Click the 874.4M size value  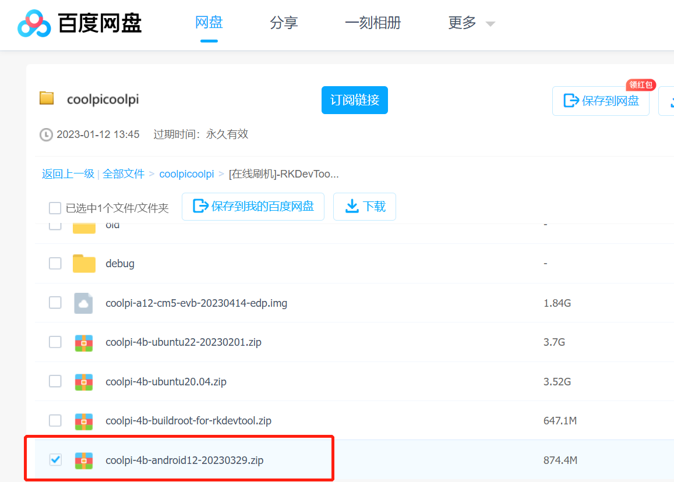point(560,460)
